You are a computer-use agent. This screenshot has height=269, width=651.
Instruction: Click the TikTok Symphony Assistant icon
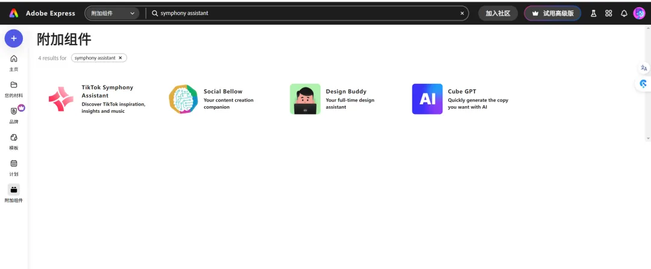(61, 99)
